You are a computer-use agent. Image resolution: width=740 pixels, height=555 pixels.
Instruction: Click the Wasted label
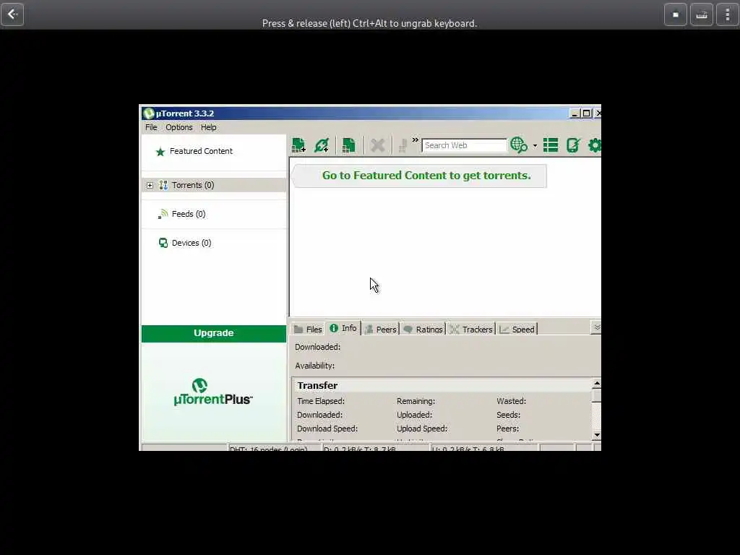point(511,401)
